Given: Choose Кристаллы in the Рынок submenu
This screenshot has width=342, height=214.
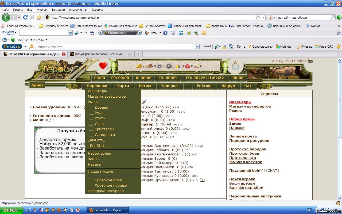Looking at the screenshot, I should coord(104,129).
